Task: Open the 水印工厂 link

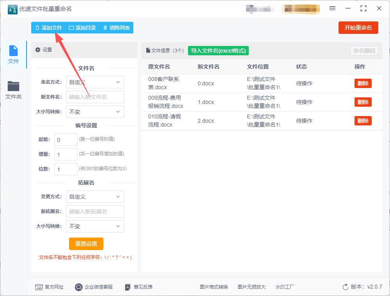Action: pyautogui.click(x=285, y=287)
